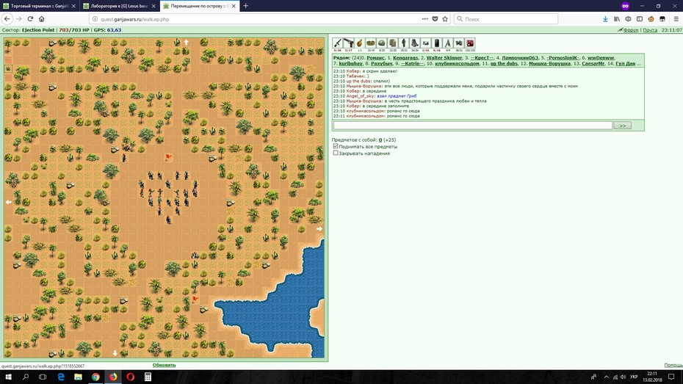Viewport: 683px width, 384px height.
Task: Go back to the previous page
Action: point(7,18)
